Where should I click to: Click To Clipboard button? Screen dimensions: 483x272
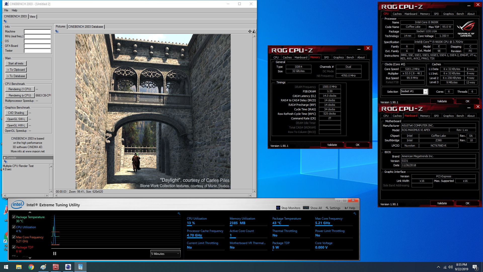[16, 70]
